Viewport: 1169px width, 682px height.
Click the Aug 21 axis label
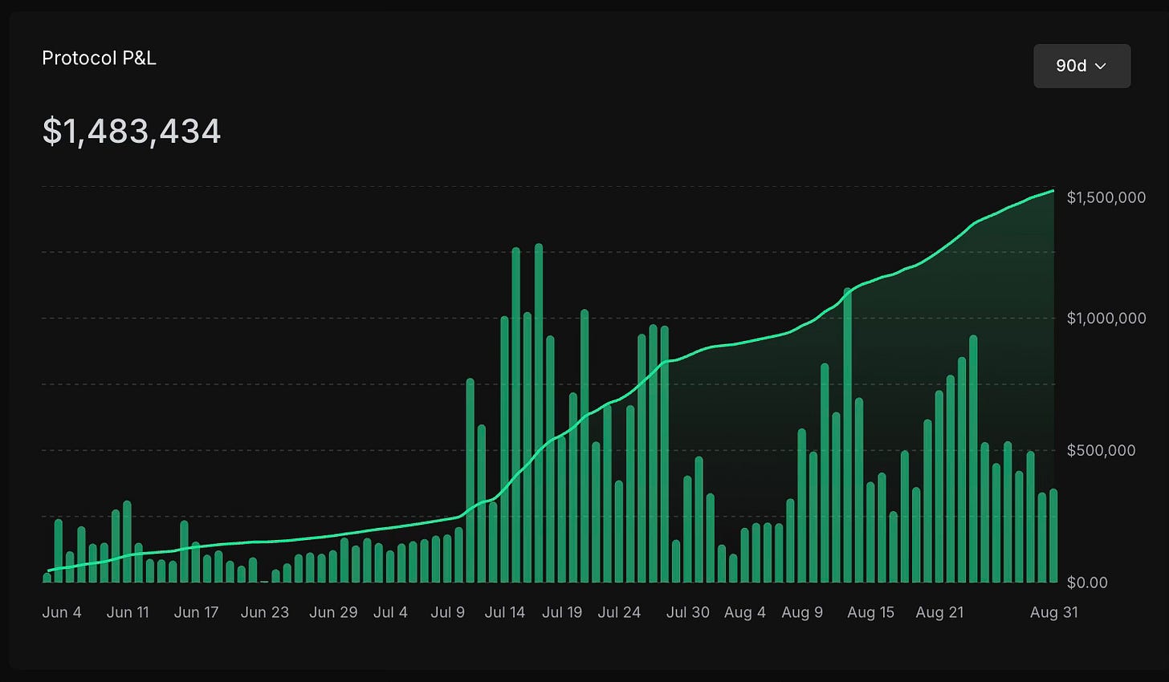click(x=939, y=612)
